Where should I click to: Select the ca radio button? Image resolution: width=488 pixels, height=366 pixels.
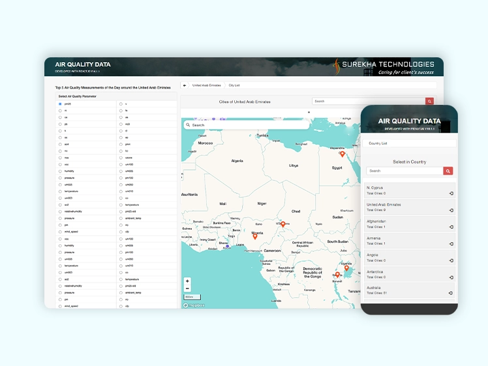60,117
